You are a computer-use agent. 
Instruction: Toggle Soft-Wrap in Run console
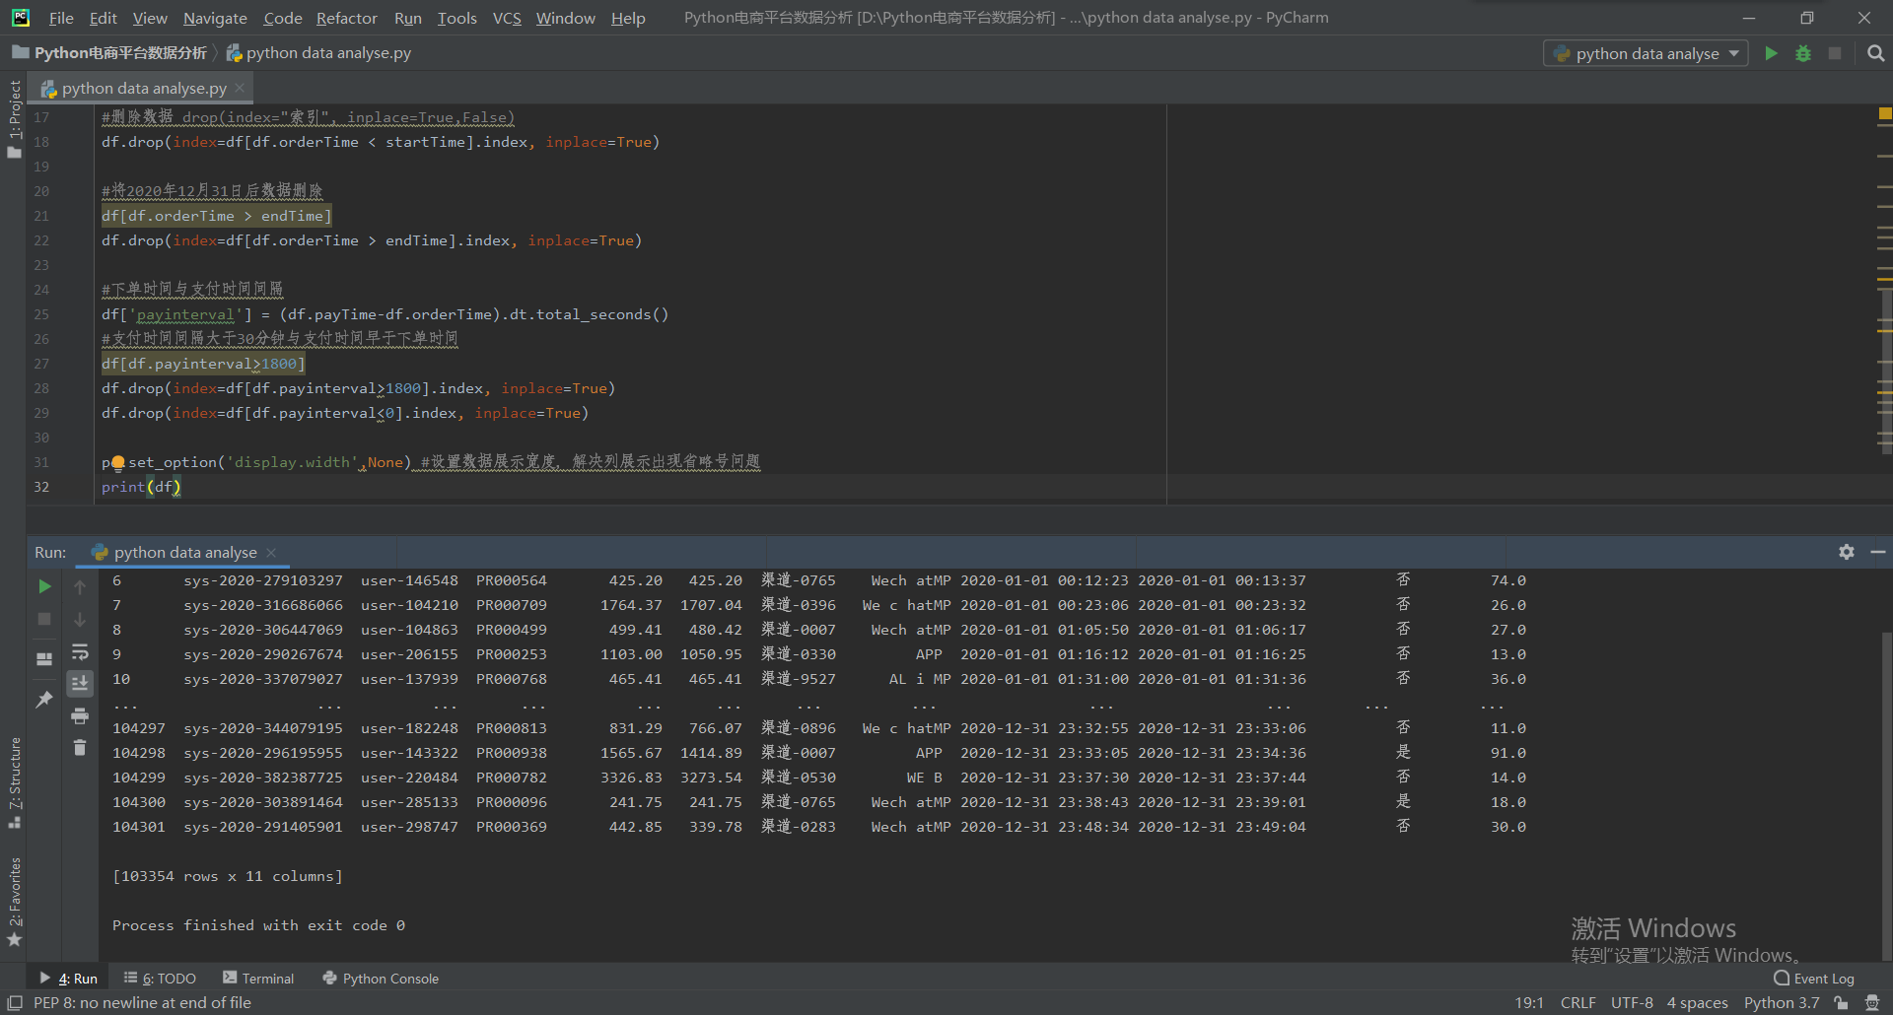pos(80,651)
